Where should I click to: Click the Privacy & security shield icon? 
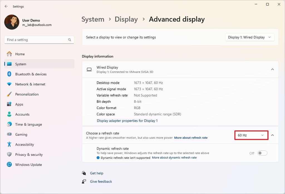(x=9, y=154)
